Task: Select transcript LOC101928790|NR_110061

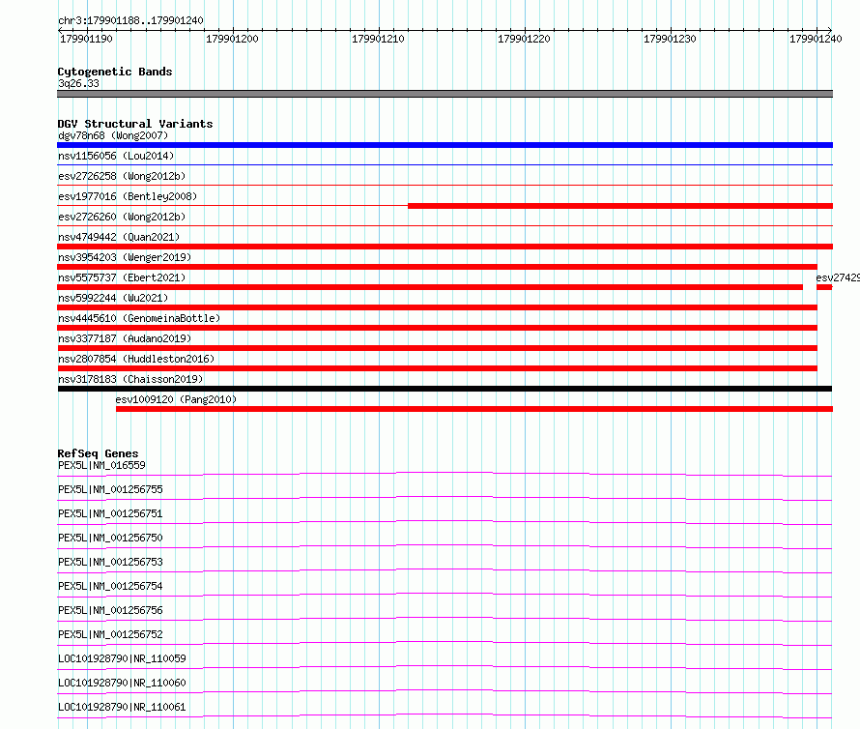Action: point(122,707)
